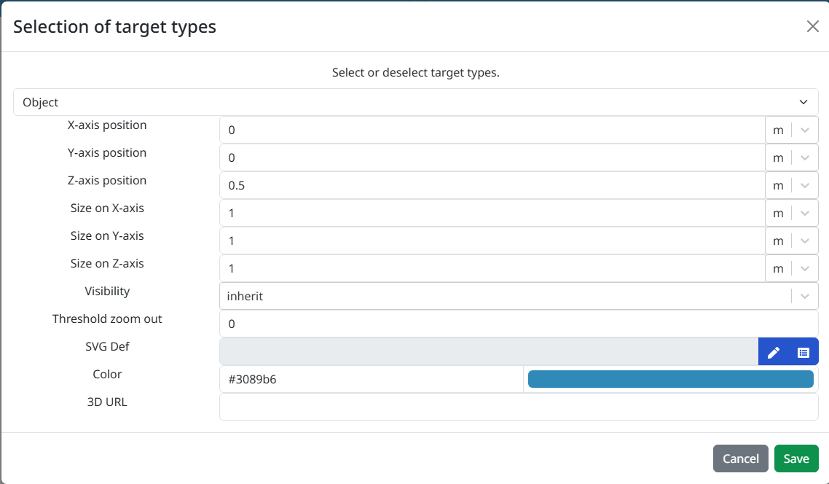Click the Threshold zoom out input field

(x=518, y=324)
